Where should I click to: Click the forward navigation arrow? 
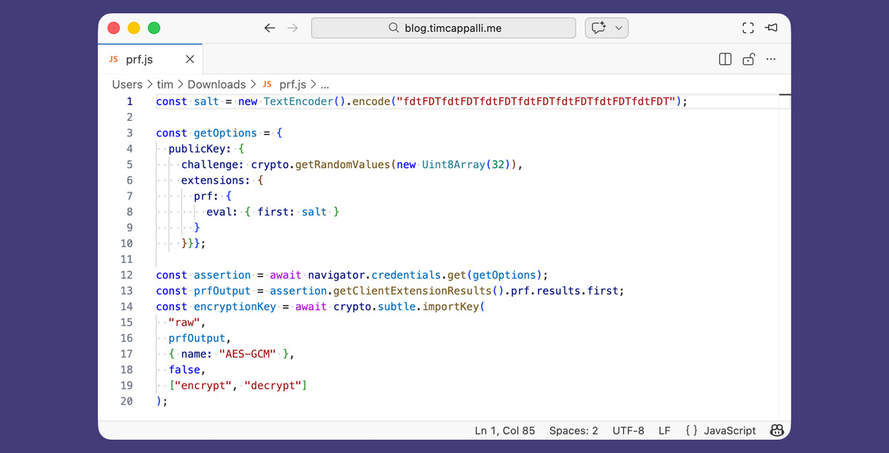(292, 27)
